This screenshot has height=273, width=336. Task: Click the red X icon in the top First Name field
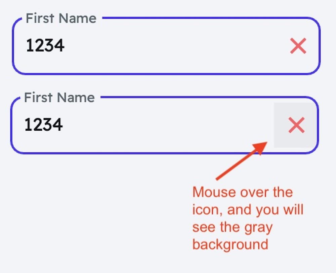click(x=298, y=46)
